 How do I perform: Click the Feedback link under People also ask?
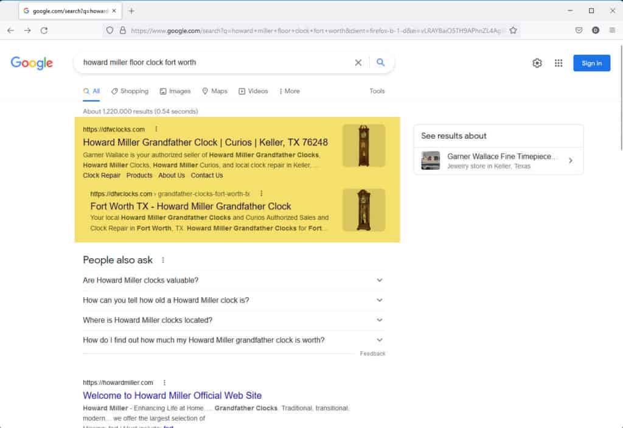pos(372,354)
